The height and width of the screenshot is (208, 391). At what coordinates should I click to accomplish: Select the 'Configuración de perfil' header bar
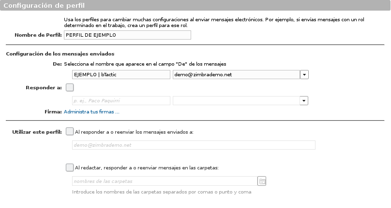click(x=195, y=5)
